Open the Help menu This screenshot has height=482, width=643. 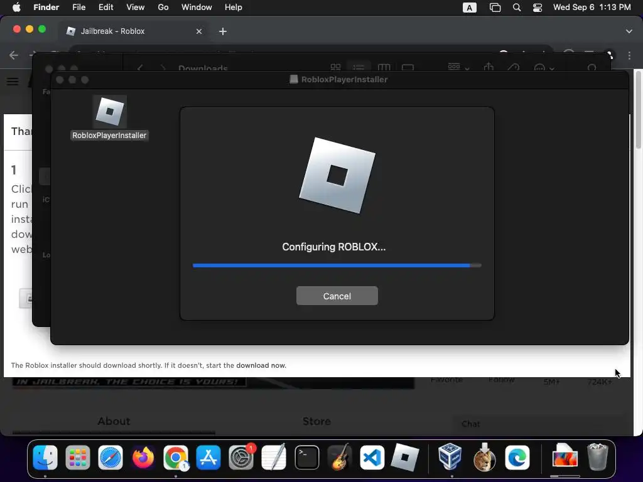[x=234, y=8]
